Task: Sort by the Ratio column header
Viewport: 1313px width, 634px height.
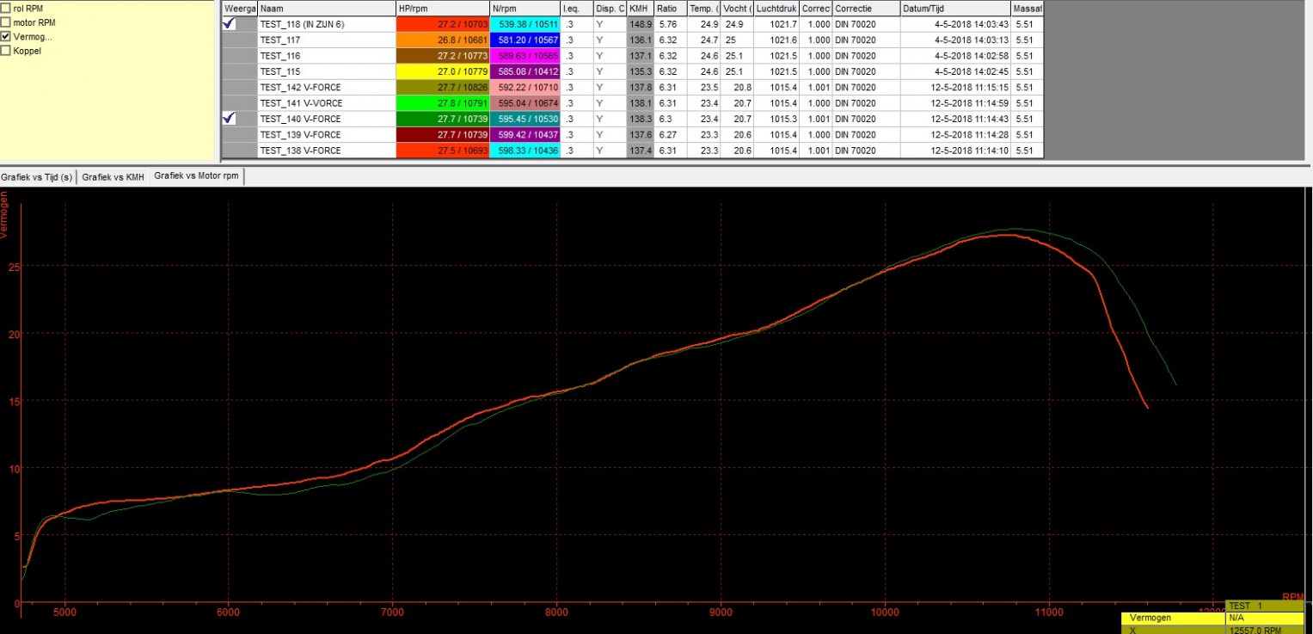Action: pyautogui.click(x=670, y=8)
